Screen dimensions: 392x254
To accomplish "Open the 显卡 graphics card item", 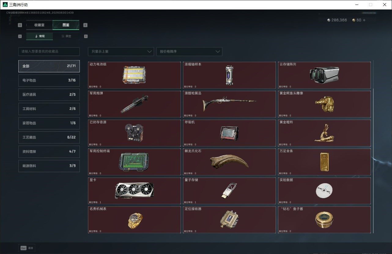I will pyautogui.click(x=134, y=191).
